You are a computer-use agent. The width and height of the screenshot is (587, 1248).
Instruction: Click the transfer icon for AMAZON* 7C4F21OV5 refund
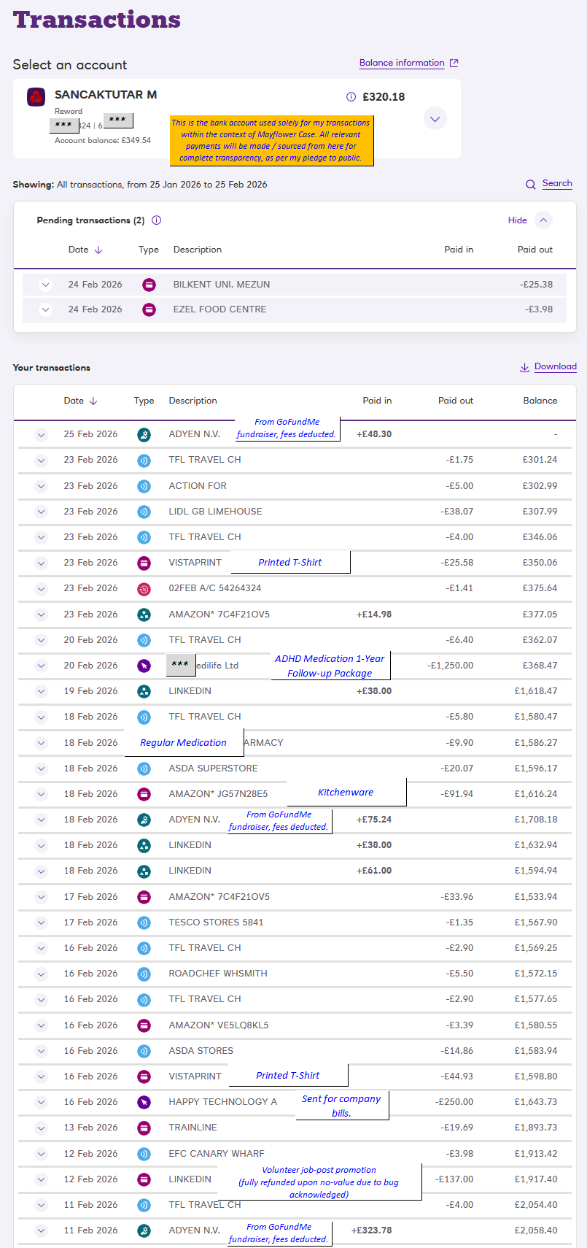pyautogui.click(x=144, y=615)
